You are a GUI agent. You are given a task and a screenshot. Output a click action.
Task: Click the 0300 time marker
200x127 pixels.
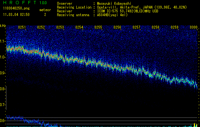[x=193, y=28]
